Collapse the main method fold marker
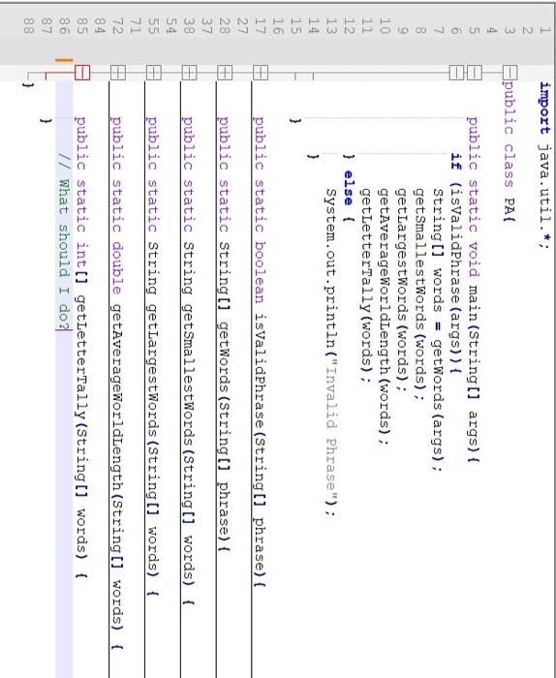The width and height of the screenshot is (556, 678). [x=474, y=73]
